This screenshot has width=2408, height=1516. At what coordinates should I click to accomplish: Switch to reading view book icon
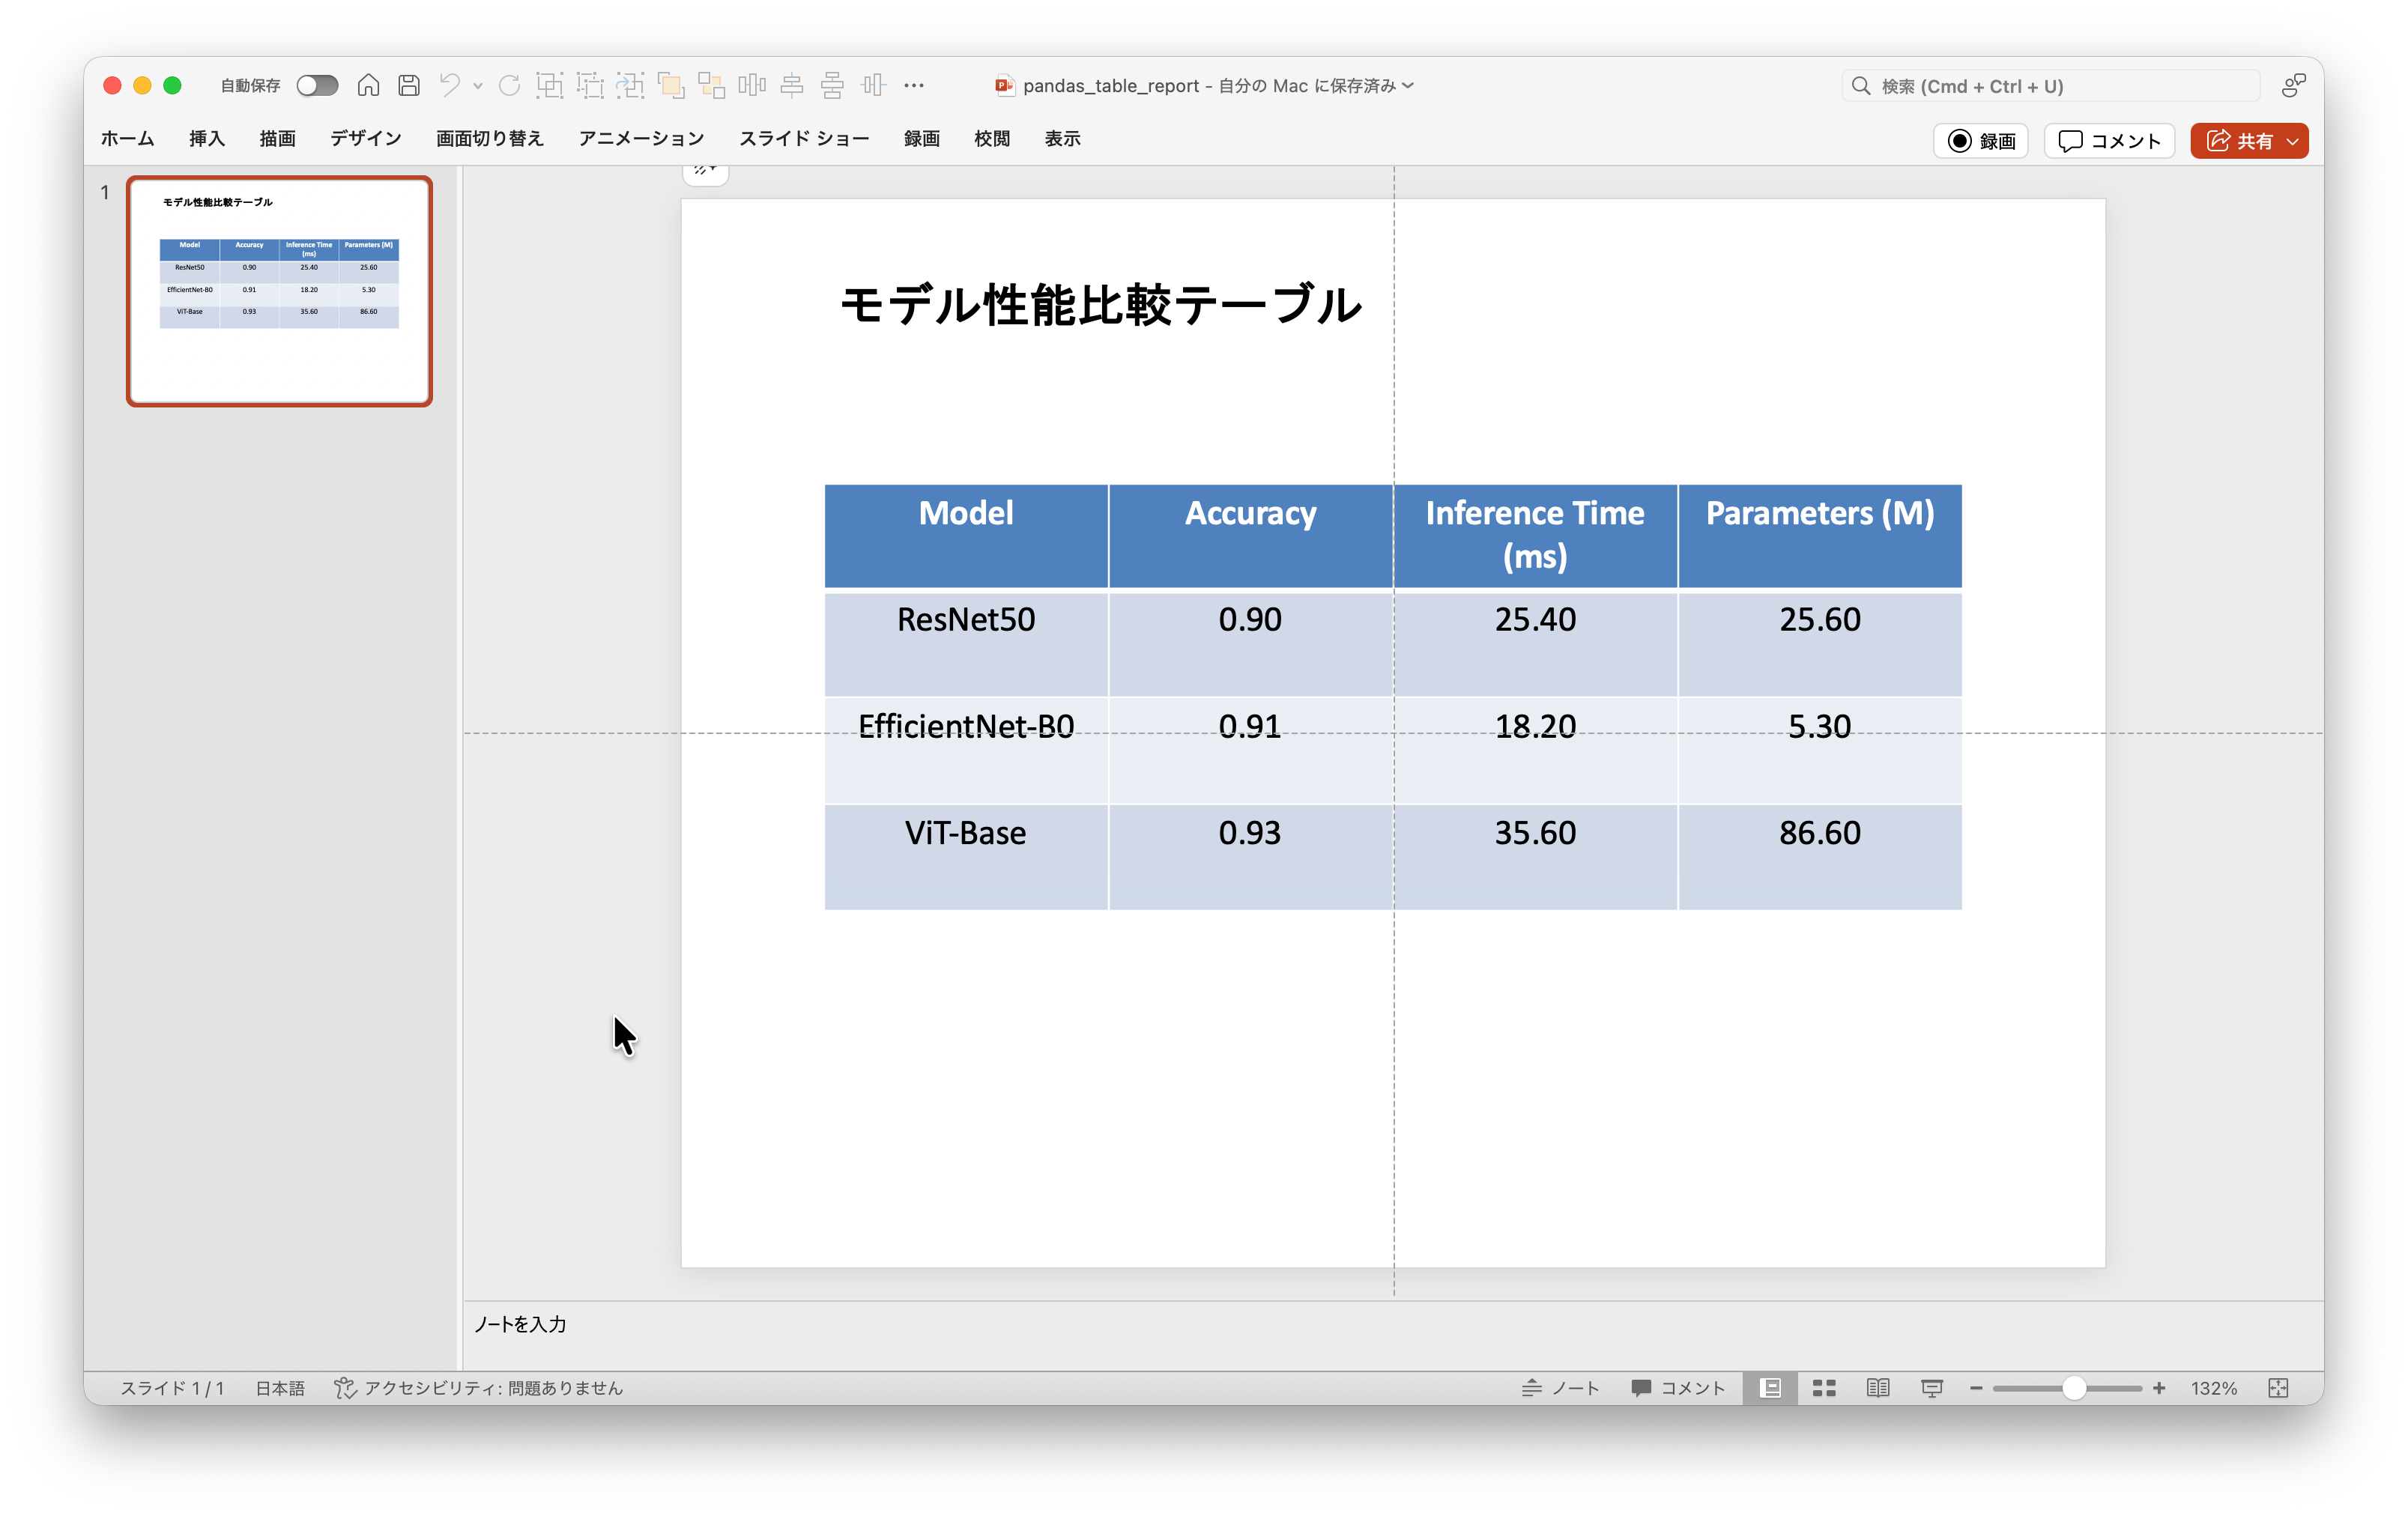pyautogui.click(x=1878, y=1388)
